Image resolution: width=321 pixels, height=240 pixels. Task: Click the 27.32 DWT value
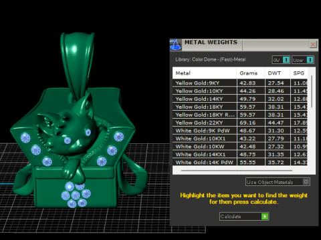276,147
